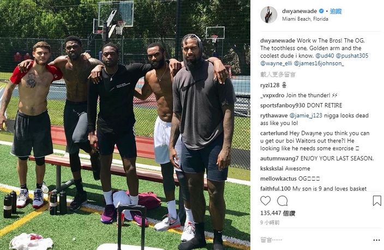Screen dimensions: 384x250
Task: Like the post with the heart icon
Action: pos(265,201)
